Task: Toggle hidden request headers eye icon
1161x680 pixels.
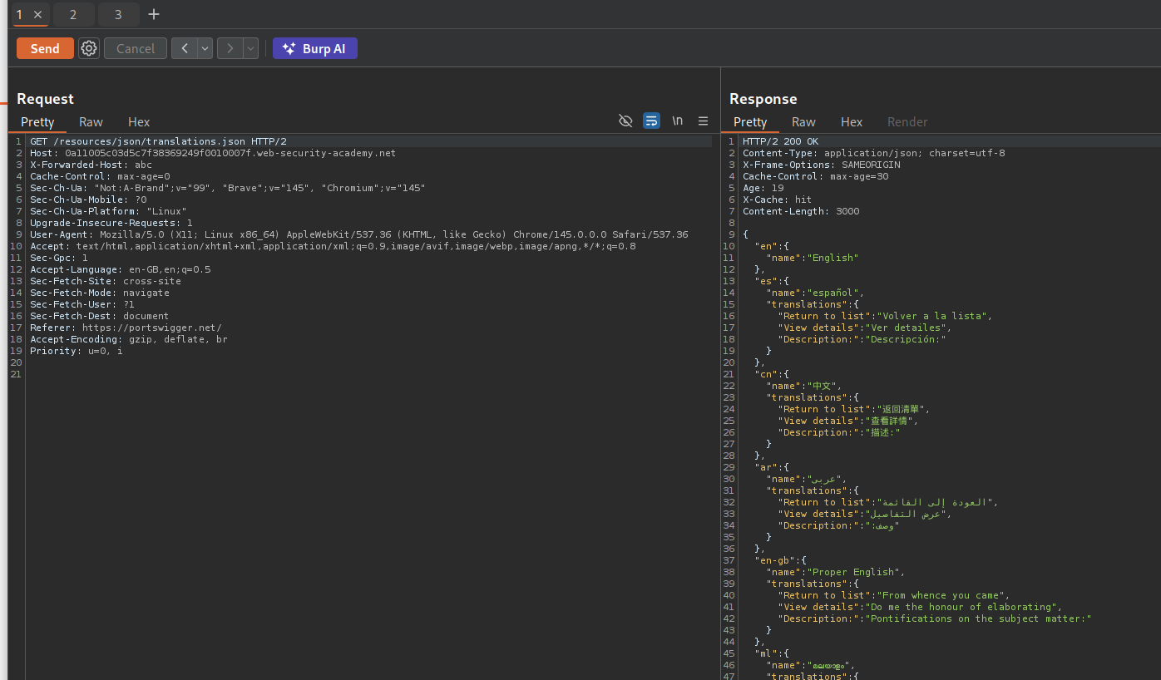Action: pos(625,121)
